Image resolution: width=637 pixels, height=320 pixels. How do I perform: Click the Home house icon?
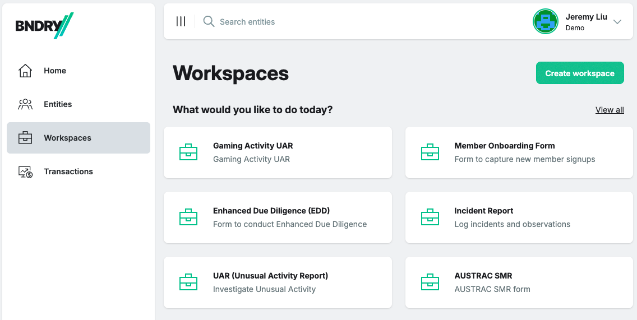pyautogui.click(x=25, y=71)
